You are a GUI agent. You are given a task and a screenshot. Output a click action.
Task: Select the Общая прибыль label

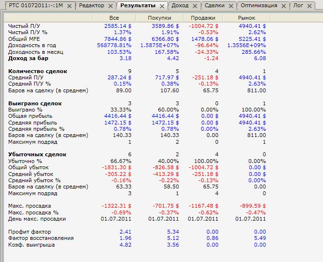pos(30,116)
